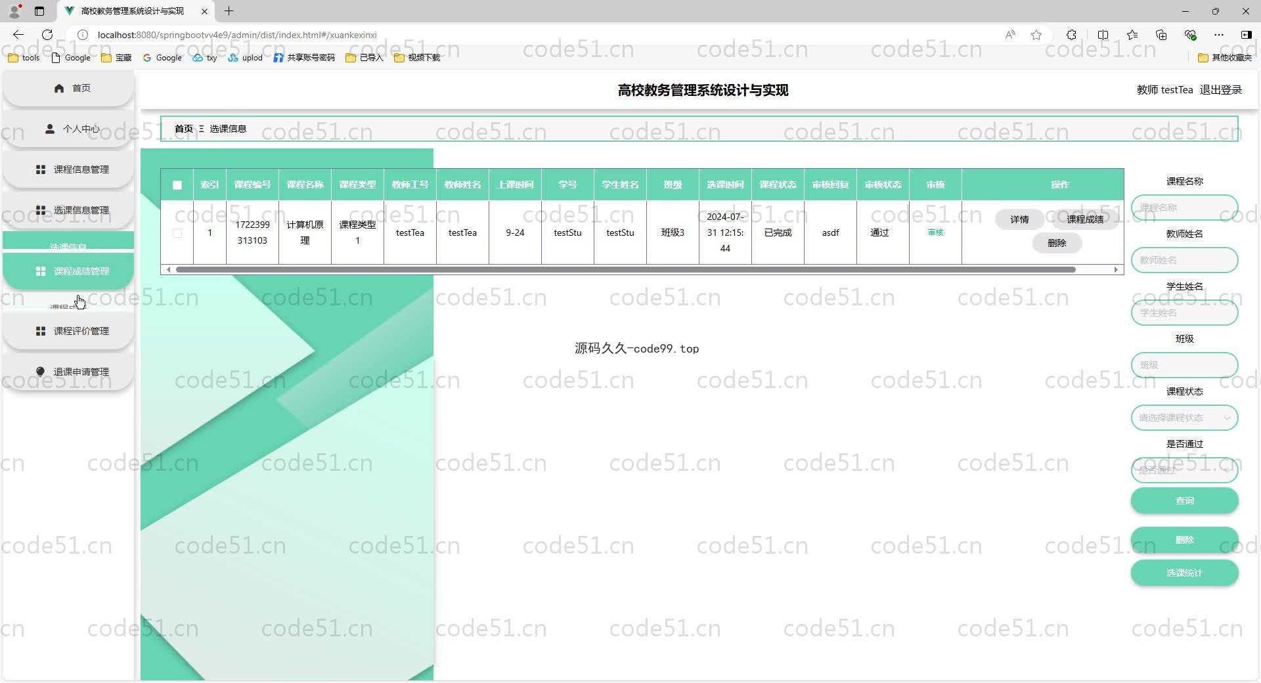This screenshot has height=683, width=1261.
Task: Click the 计算机原理 course name cell
Action: 305,232
